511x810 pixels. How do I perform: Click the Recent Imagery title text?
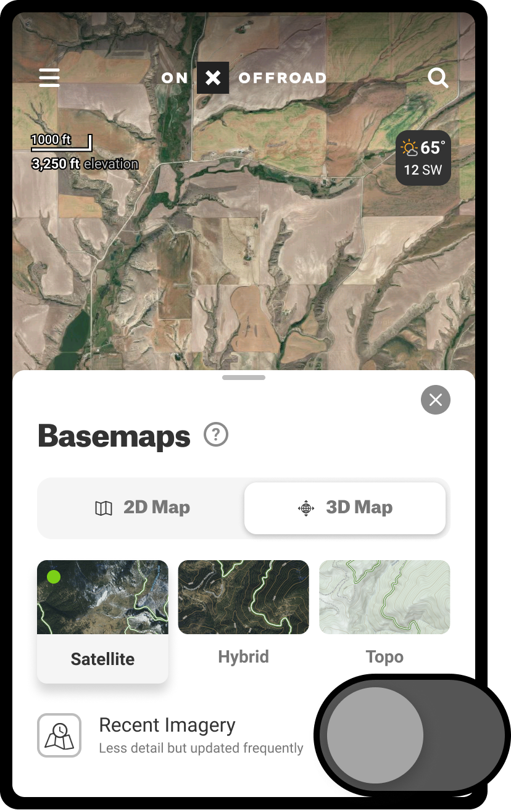pyautogui.click(x=167, y=725)
